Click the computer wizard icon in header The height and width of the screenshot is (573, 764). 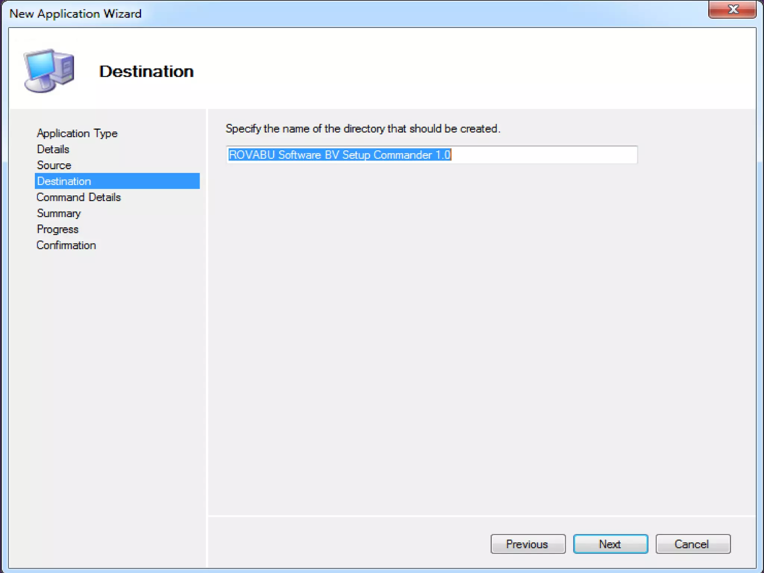49,71
